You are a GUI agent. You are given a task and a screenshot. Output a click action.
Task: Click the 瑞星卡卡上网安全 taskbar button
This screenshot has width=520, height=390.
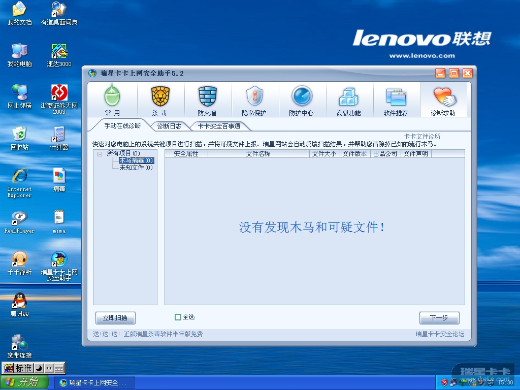pos(94,383)
